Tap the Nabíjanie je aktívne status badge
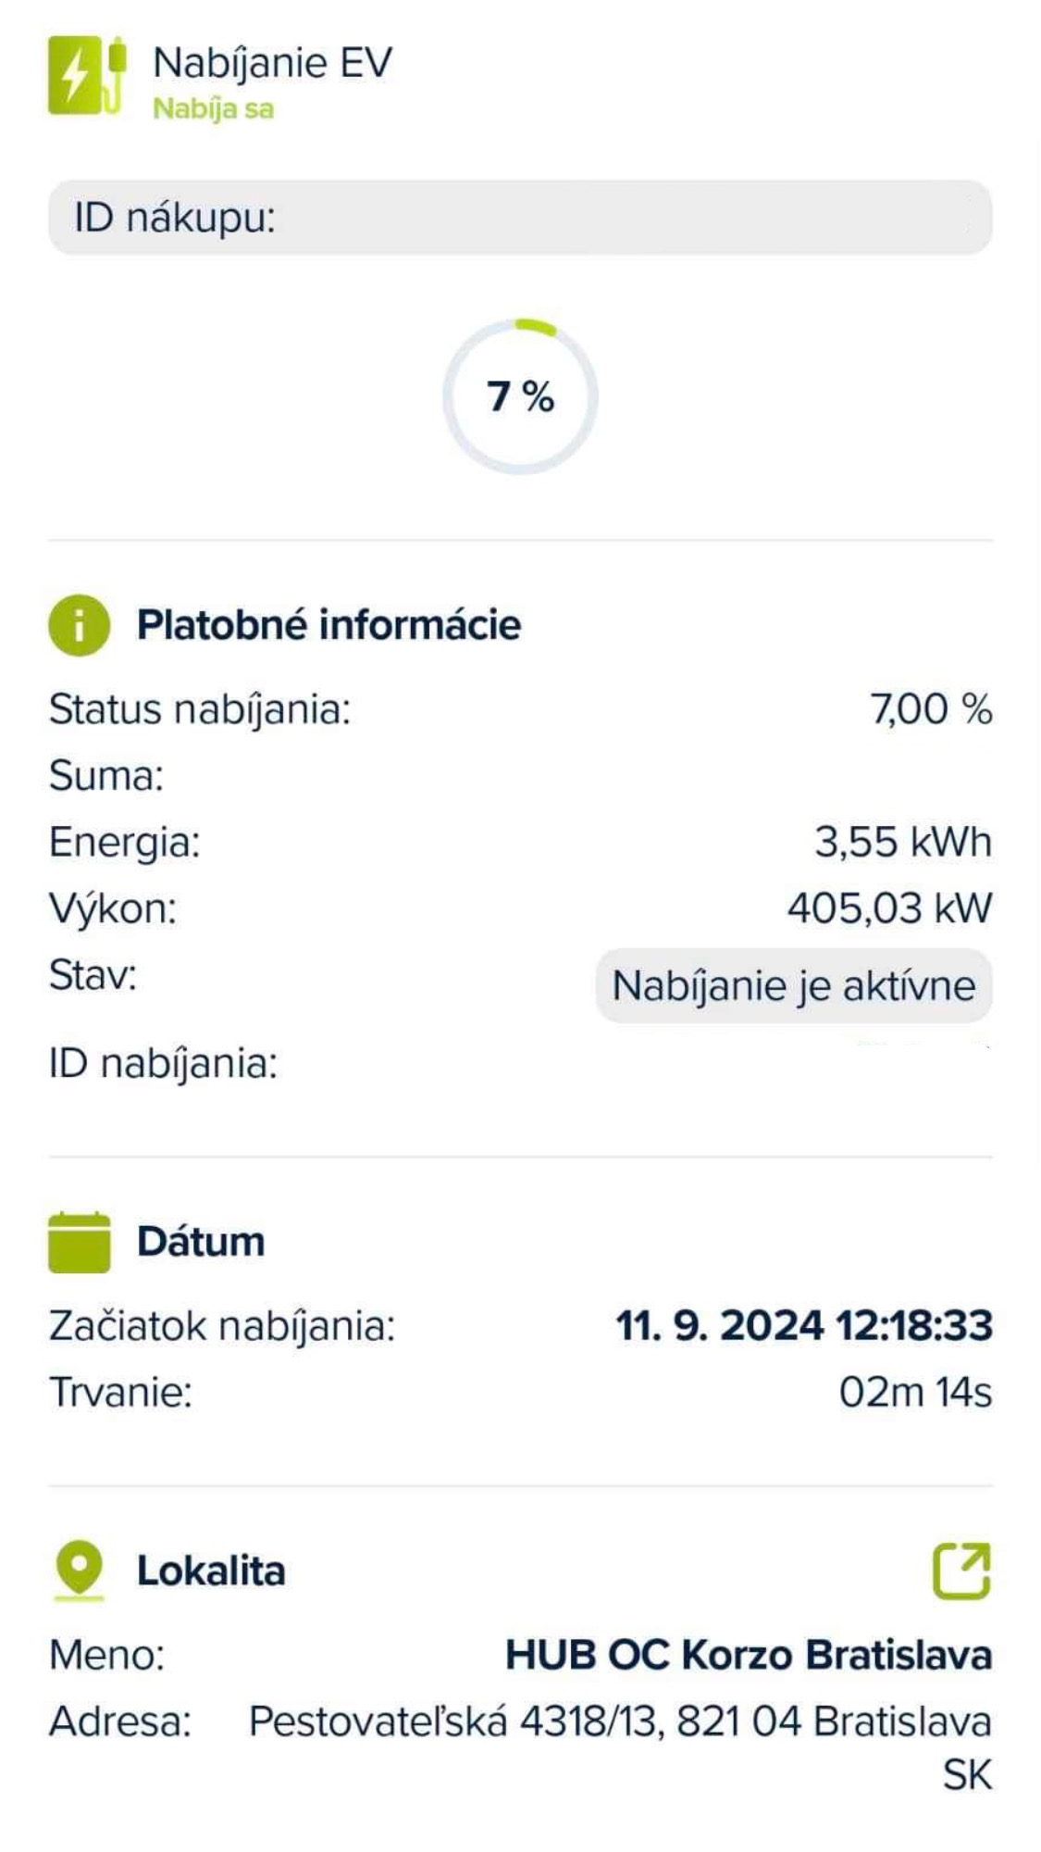The image size is (1041, 1852). [794, 985]
